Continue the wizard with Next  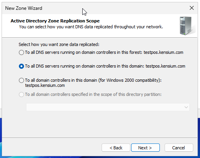[x=145, y=148]
